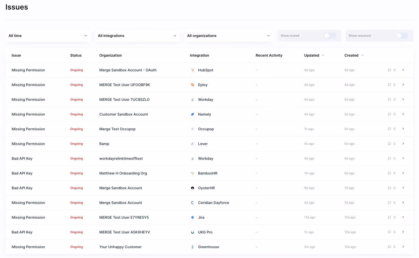
Task: Open the All integrations dropdown
Action: 137,36
